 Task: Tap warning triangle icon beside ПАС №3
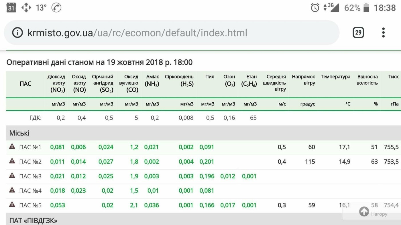(12, 176)
